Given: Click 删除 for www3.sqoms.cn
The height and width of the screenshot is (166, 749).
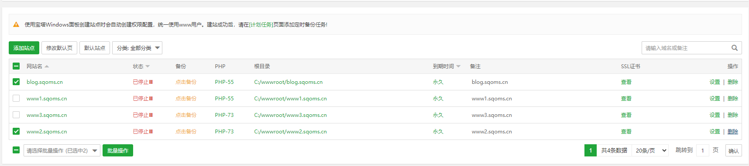Looking at the screenshot, I should (733, 115).
